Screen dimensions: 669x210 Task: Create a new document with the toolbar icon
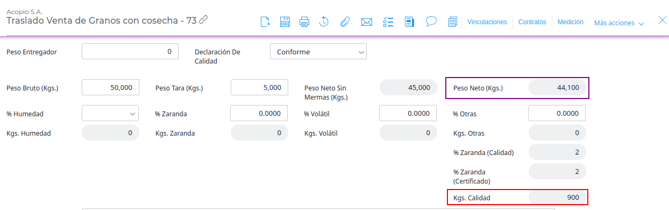click(x=265, y=22)
